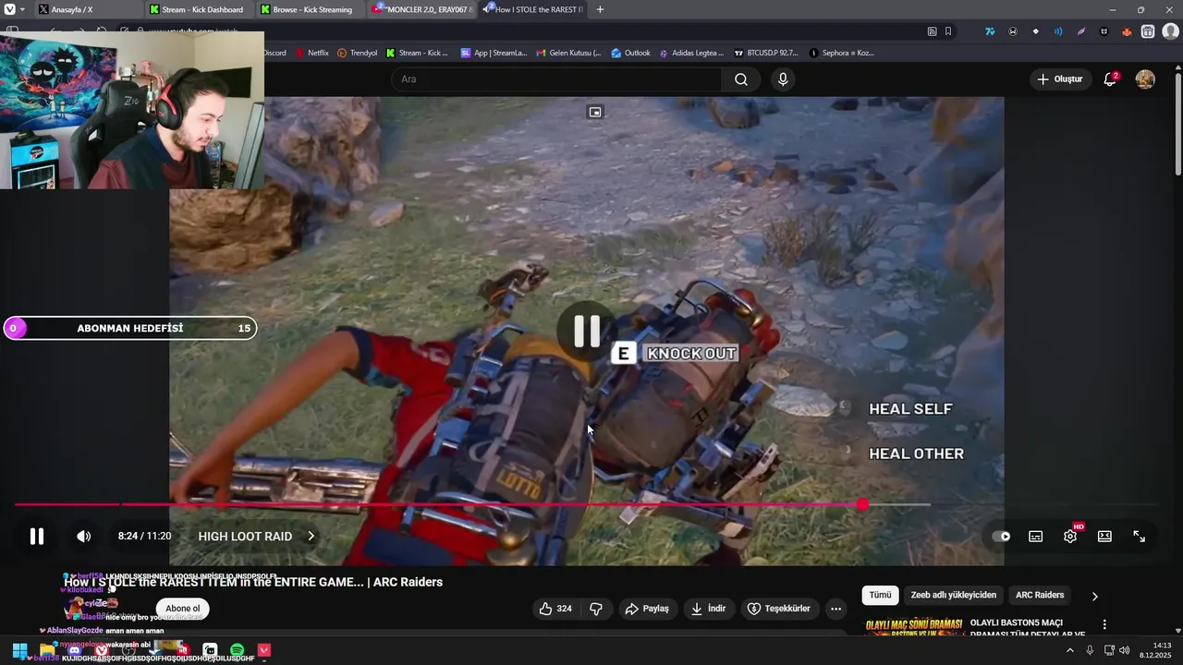Open the App | StreamLa... bookmark
This screenshot has height=665, width=1183.
click(x=494, y=53)
